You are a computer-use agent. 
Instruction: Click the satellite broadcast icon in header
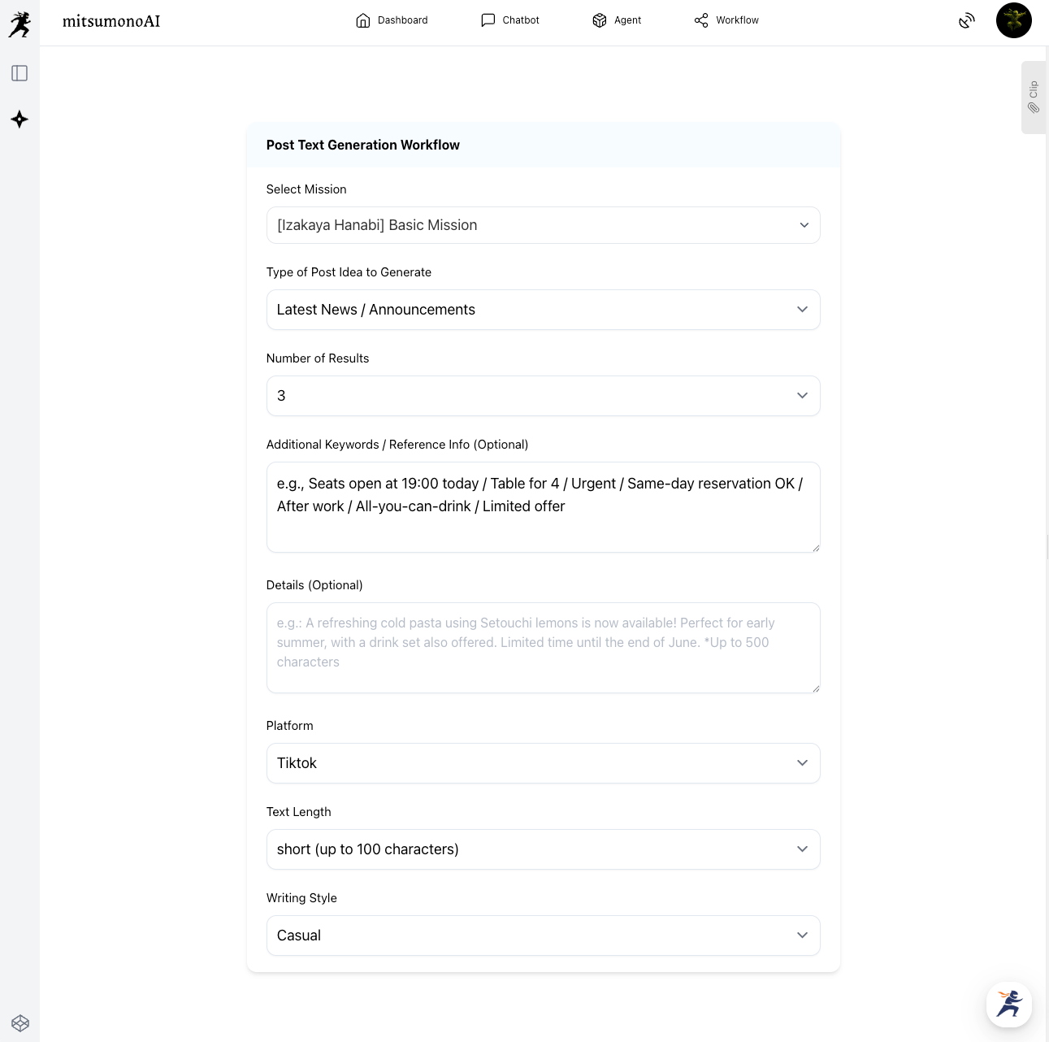(966, 21)
